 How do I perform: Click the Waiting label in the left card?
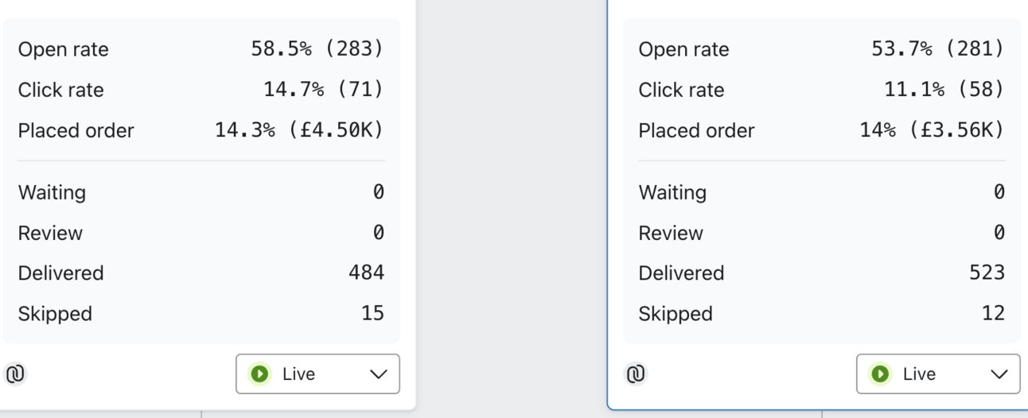click(x=52, y=192)
